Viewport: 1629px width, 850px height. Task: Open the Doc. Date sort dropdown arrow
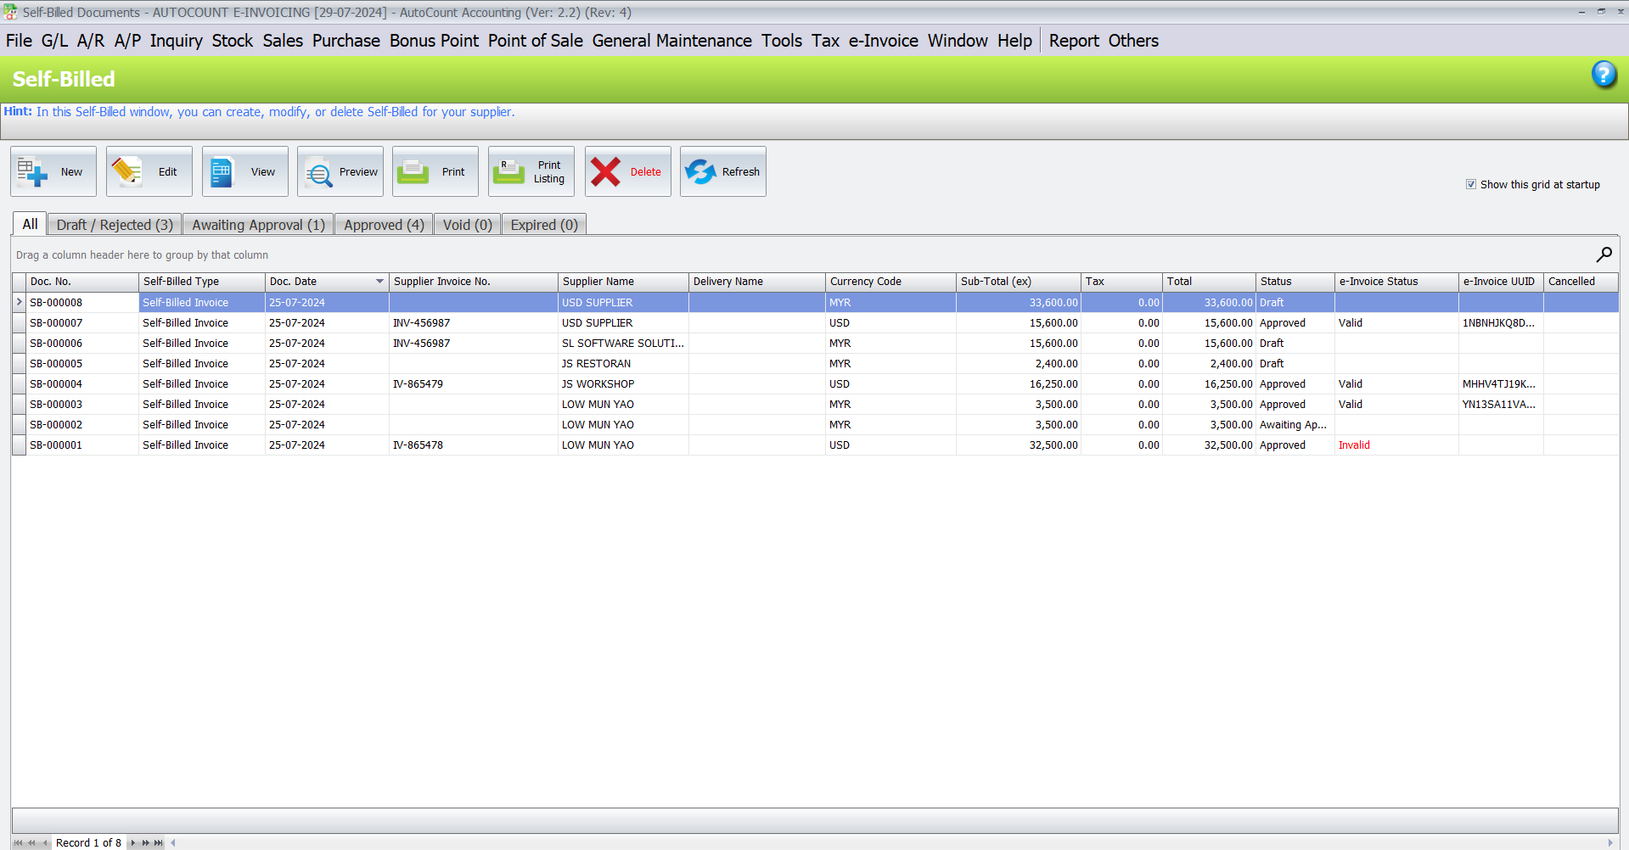379,282
